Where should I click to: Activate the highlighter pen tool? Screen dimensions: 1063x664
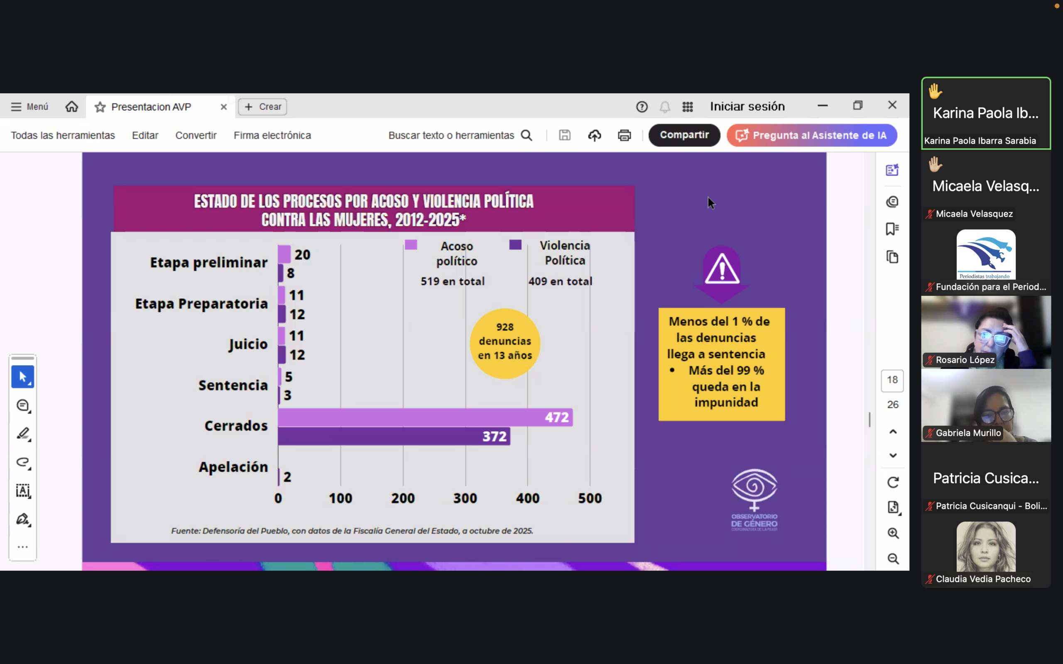click(x=22, y=434)
